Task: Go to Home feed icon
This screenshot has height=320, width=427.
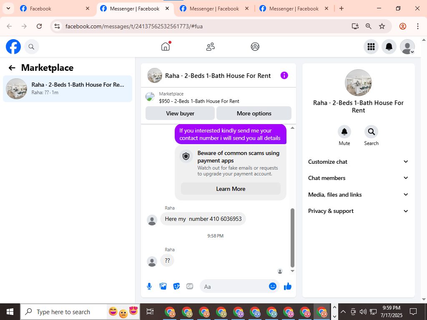Action: (165, 47)
